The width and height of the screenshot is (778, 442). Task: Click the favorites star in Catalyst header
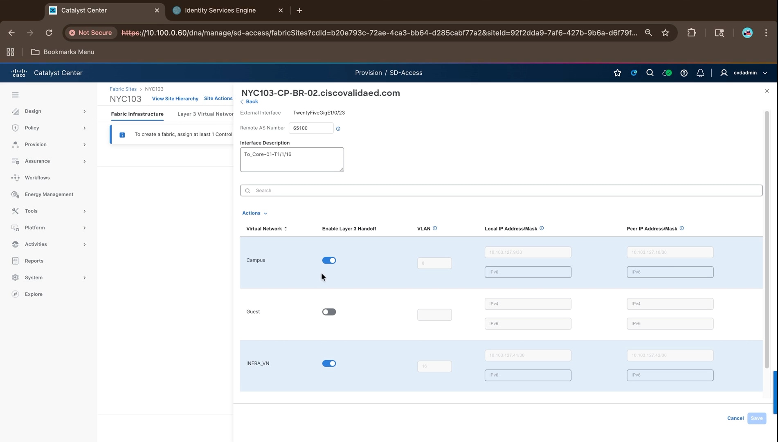point(617,73)
